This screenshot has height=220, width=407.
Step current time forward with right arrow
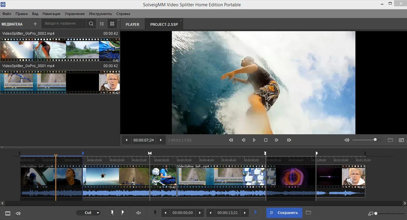point(161,140)
